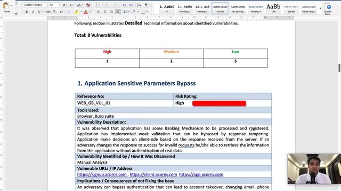341x191 pixels.
Task: Click the 'WEB_GB_VUL_01' reference cell
Action: click(124, 103)
